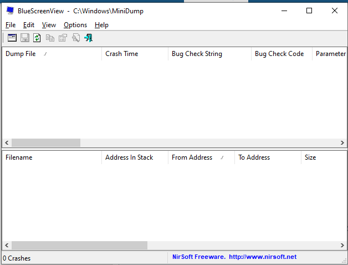Sort by Bug Check String column
Image resolution: width=348 pixels, height=265 pixels.
point(209,54)
